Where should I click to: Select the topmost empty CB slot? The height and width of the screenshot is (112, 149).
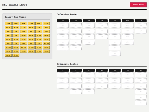(x=115, y=25)
